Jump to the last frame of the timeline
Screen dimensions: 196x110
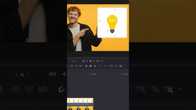pos(98,61)
